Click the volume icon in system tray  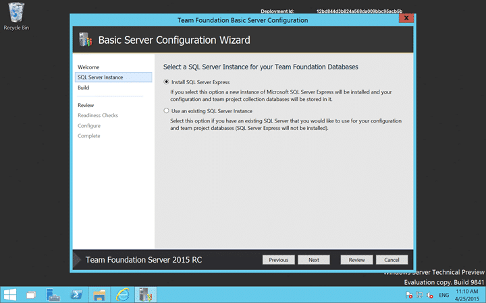(x=429, y=296)
